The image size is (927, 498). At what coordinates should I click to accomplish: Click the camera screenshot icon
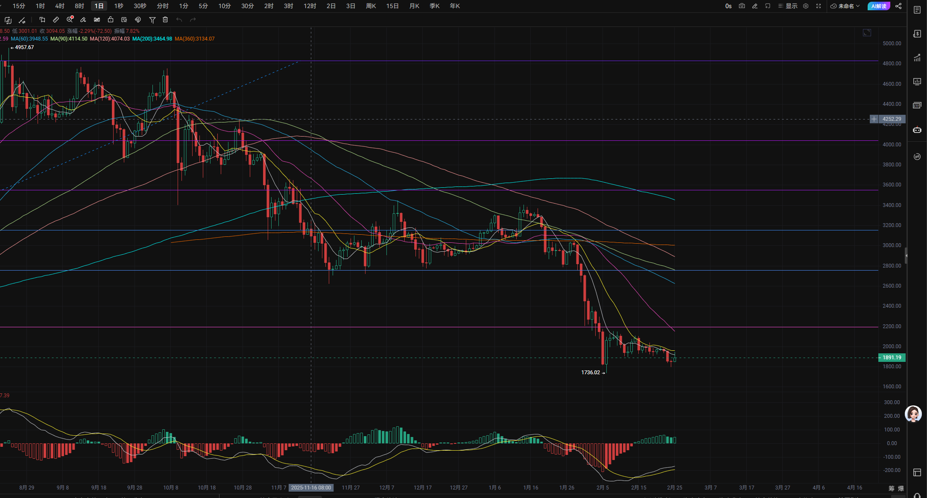coord(742,6)
